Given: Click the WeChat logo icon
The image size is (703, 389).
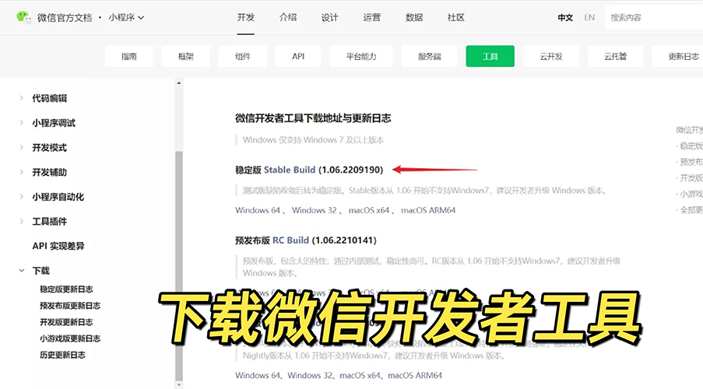Looking at the screenshot, I should pyautogui.click(x=23, y=17).
